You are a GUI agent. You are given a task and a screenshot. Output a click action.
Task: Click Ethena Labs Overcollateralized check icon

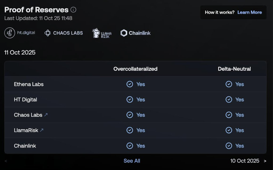tap(130, 84)
